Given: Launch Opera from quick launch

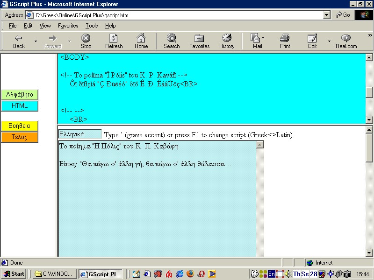Looking at the screenshot, I should click(201, 274).
